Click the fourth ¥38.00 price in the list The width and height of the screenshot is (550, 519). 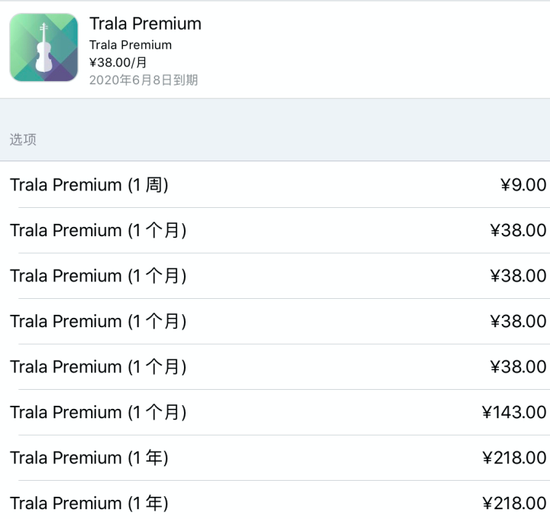click(518, 367)
